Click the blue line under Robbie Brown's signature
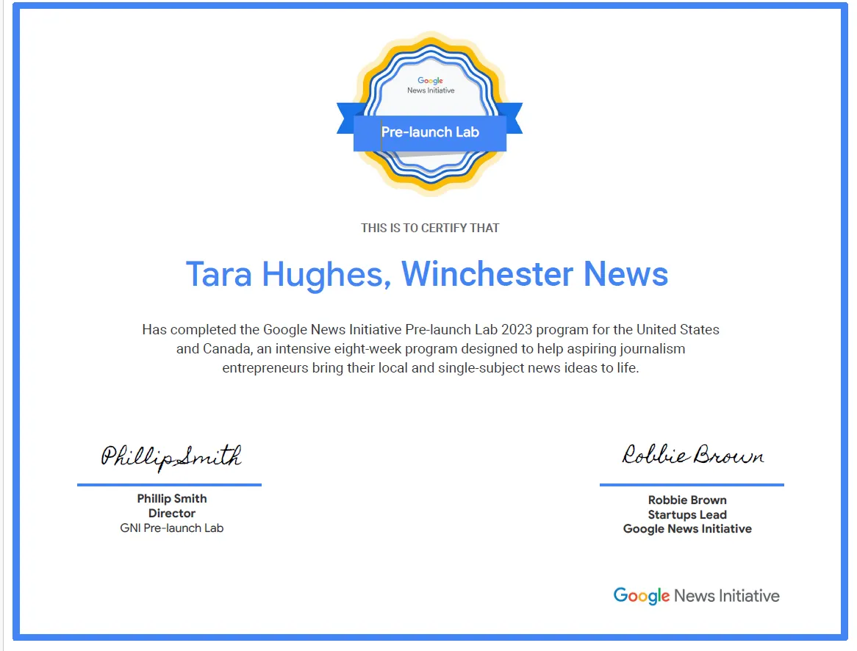 (690, 484)
